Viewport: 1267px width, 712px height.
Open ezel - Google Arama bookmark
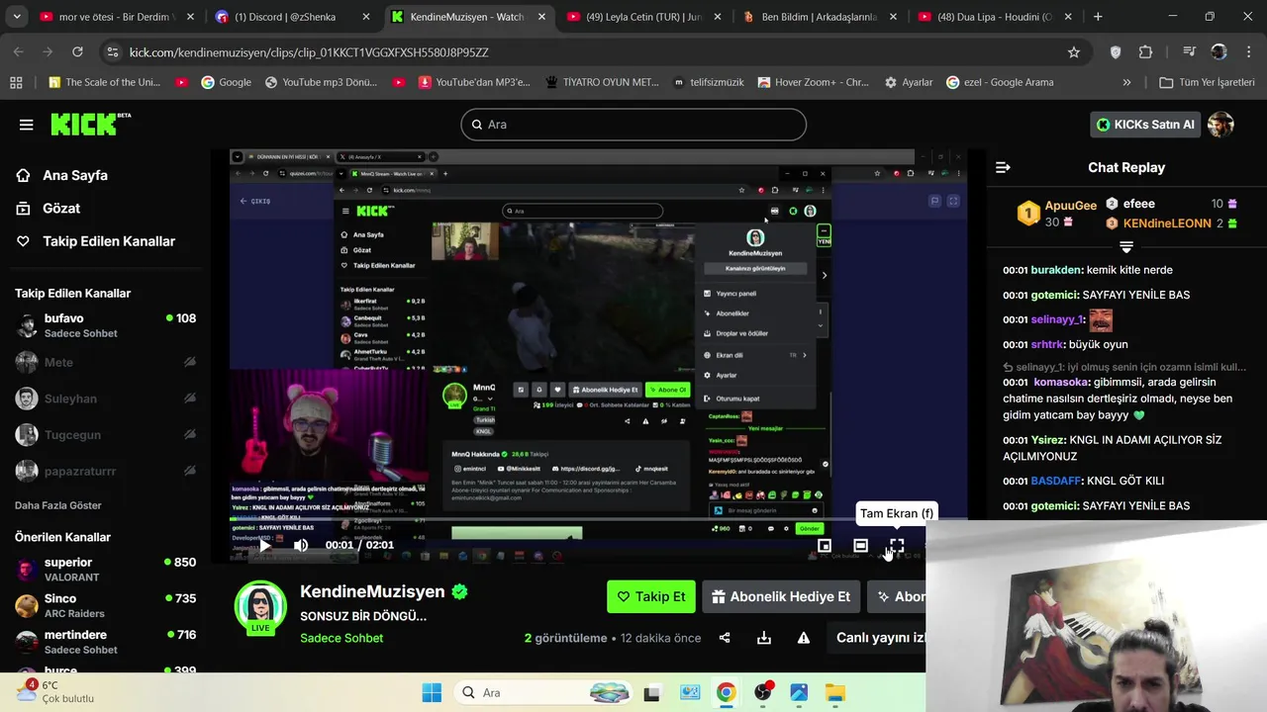tap(1000, 82)
